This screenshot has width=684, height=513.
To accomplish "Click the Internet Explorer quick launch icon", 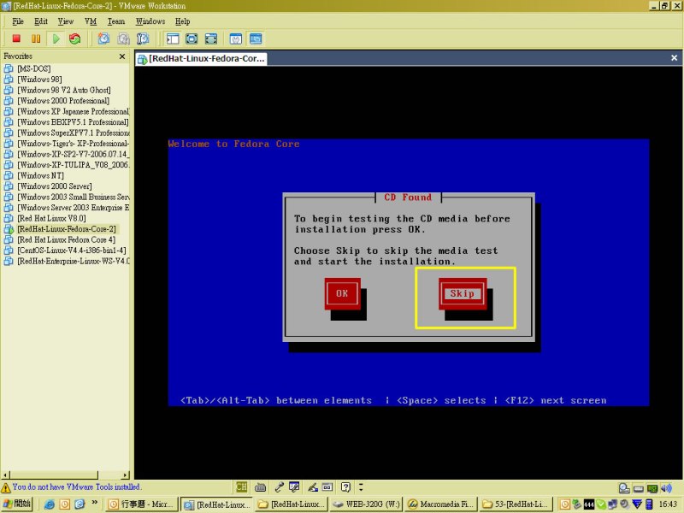I will coord(50,504).
